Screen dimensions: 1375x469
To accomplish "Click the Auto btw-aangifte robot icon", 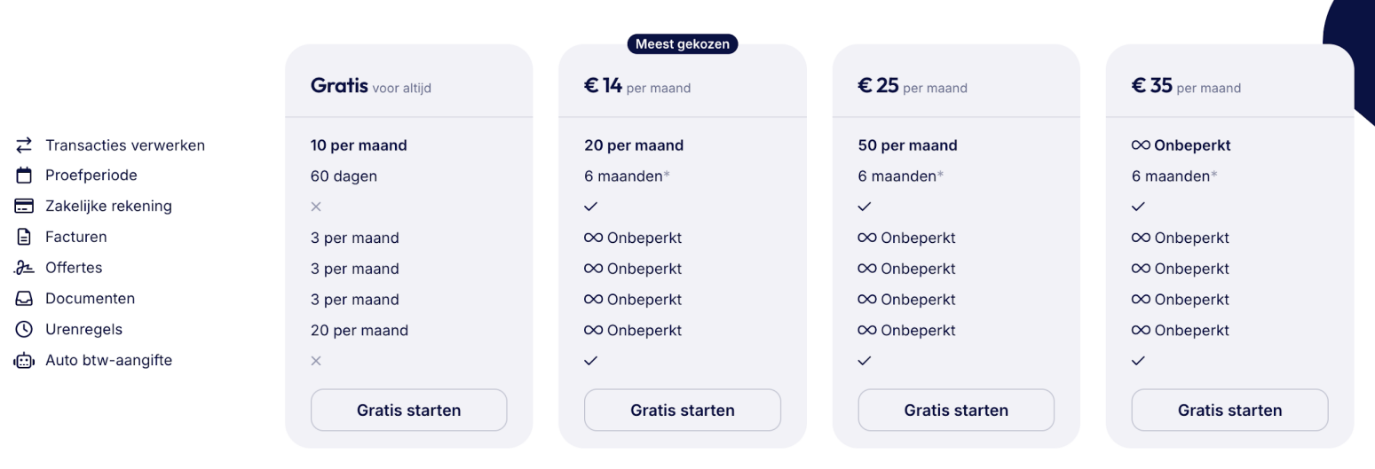I will pyautogui.click(x=24, y=361).
